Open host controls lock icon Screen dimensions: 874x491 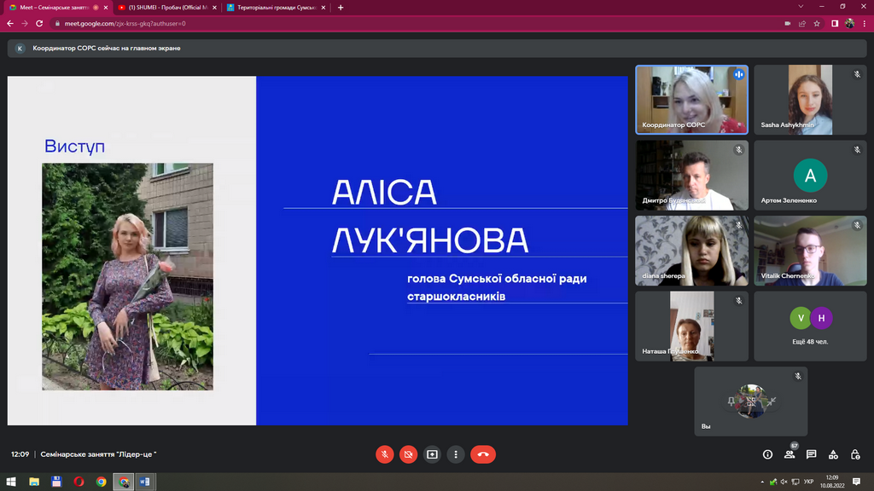pos(855,454)
